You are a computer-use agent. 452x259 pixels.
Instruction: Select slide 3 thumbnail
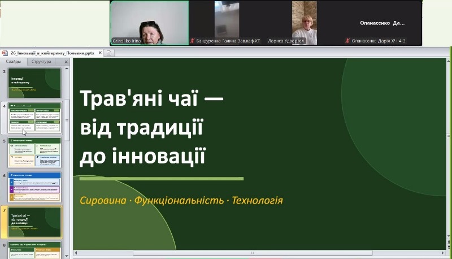[34, 83]
